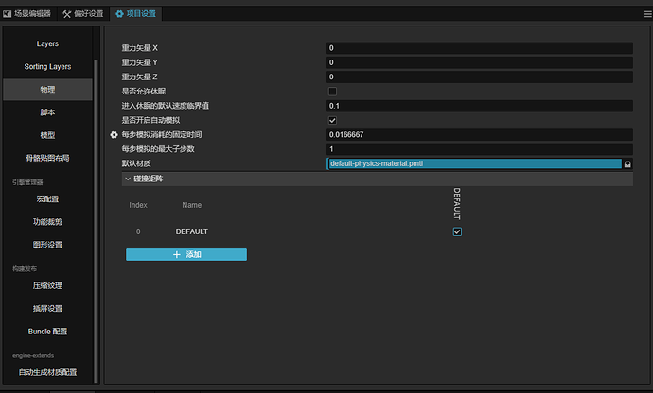Select 物理 in the sidebar

[x=47, y=90]
